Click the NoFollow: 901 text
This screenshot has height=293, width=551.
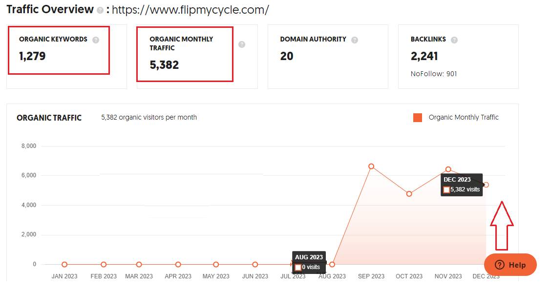point(434,74)
